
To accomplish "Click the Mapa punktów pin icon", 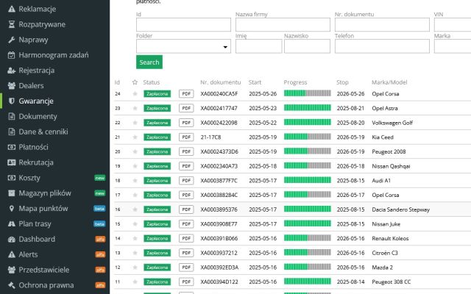I will click(x=11, y=208).
